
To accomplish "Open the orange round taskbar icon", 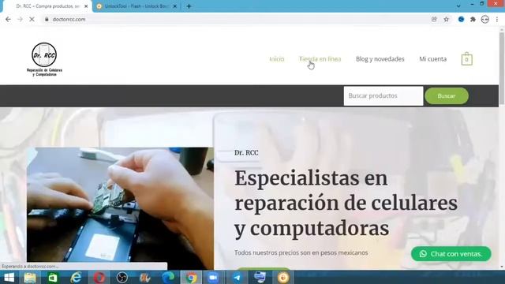I will pos(283,278).
